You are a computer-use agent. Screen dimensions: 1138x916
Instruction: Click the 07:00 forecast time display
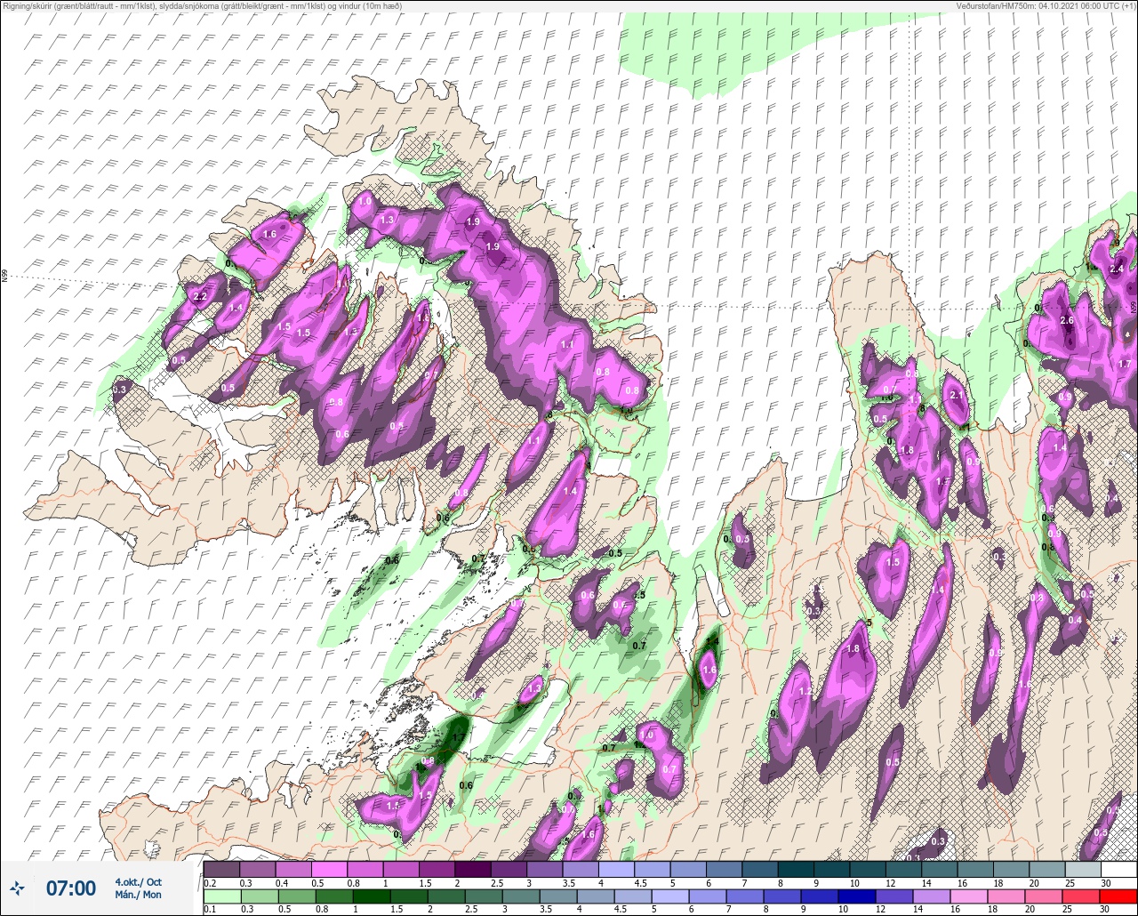point(70,888)
